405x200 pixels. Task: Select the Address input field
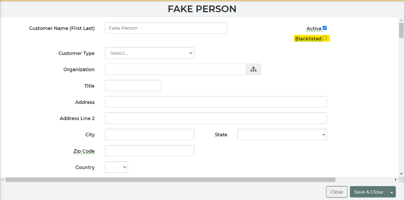216,102
